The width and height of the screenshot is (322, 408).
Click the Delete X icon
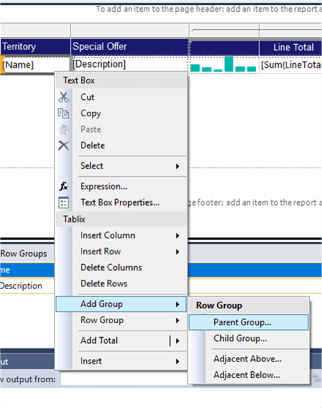64,145
